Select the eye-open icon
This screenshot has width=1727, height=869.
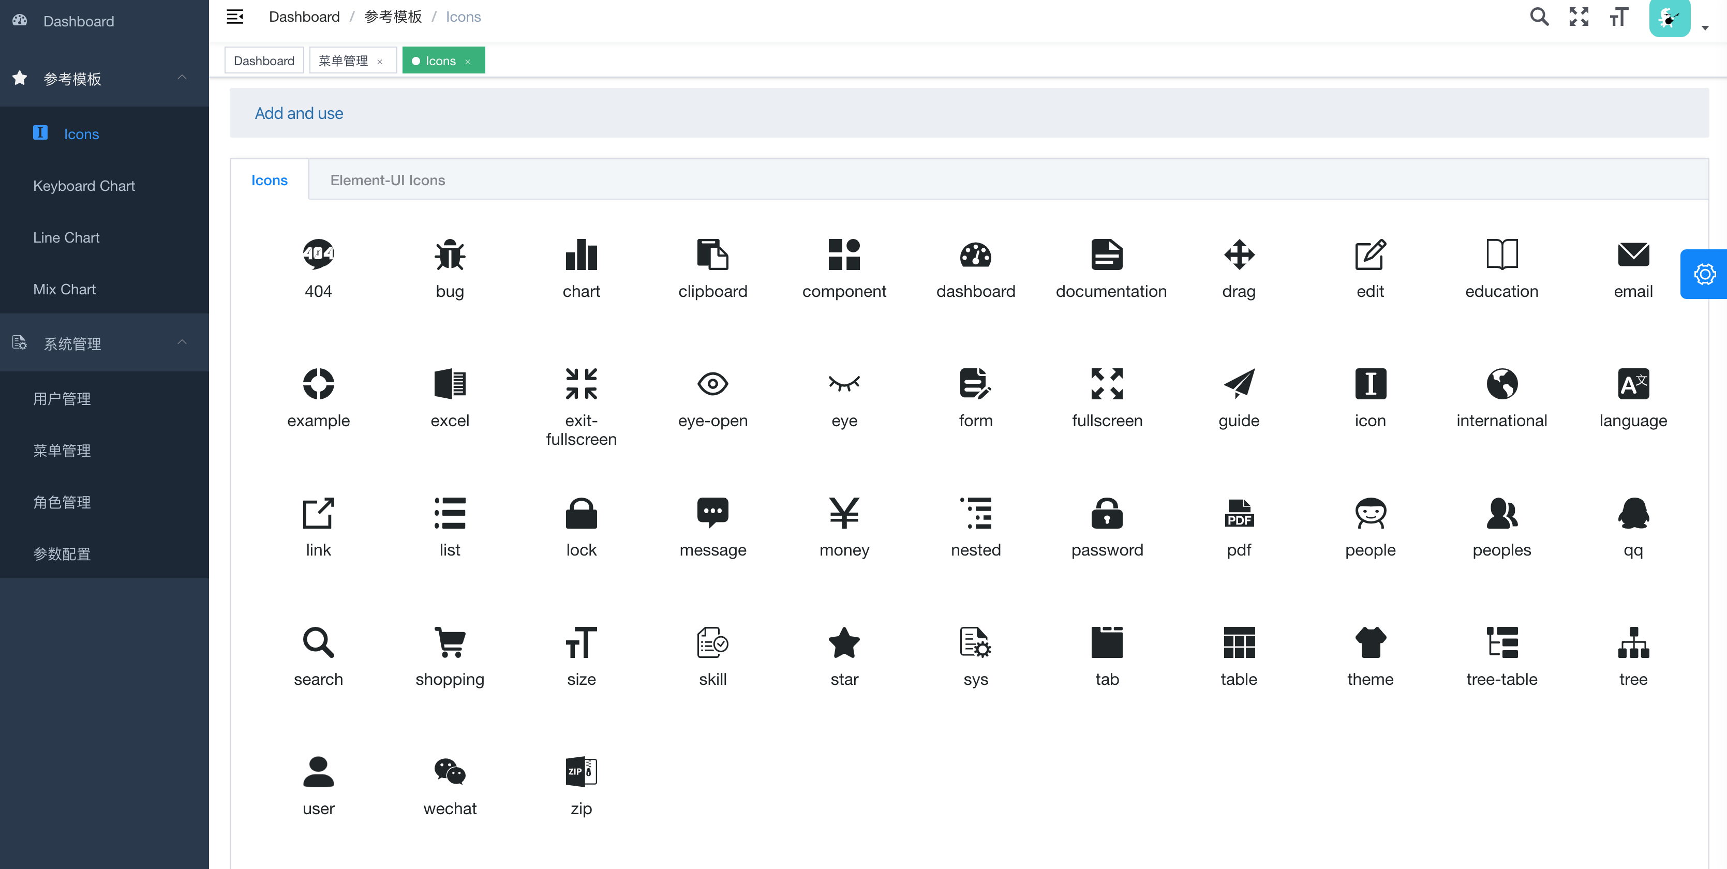pos(712,384)
